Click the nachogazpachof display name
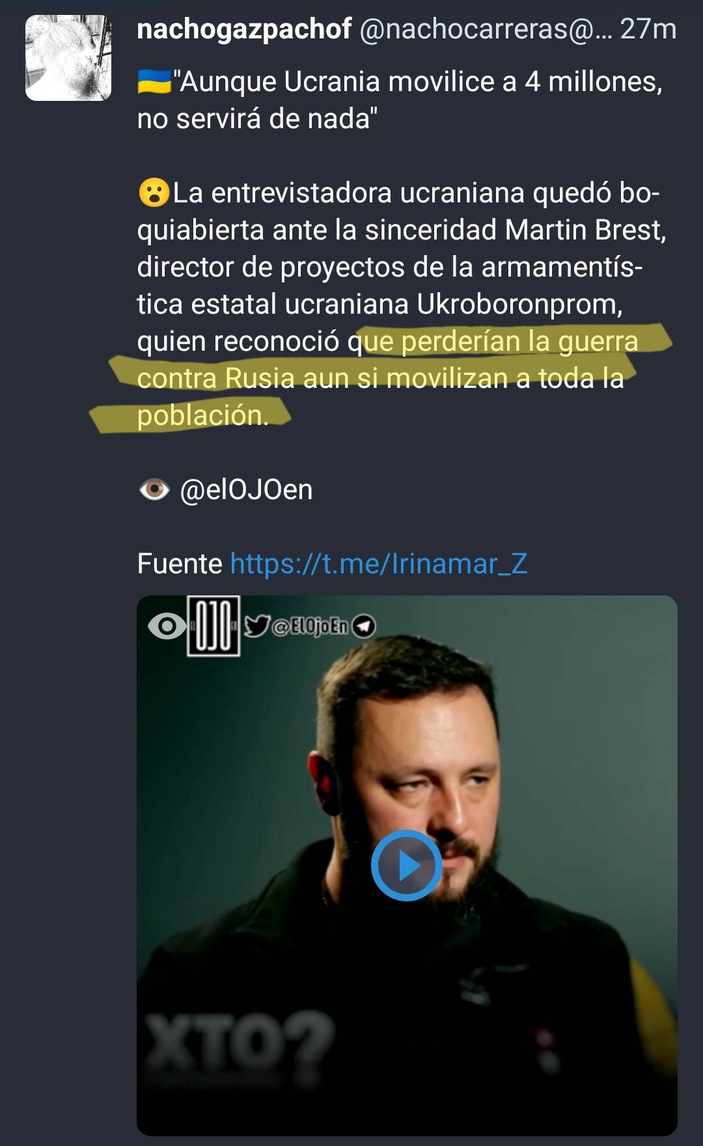Screen dimensions: 703x1146 pos(244,29)
